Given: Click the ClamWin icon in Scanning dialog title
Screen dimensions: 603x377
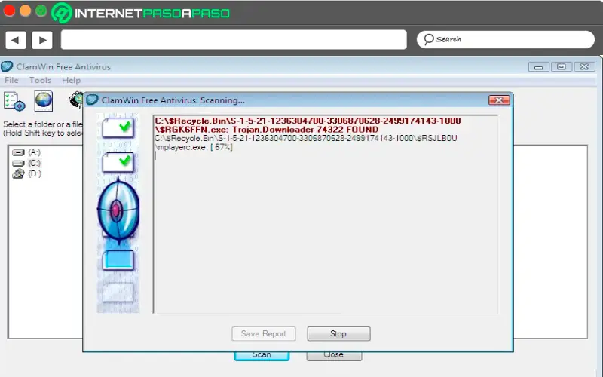Looking at the screenshot, I should click(92, 100).
